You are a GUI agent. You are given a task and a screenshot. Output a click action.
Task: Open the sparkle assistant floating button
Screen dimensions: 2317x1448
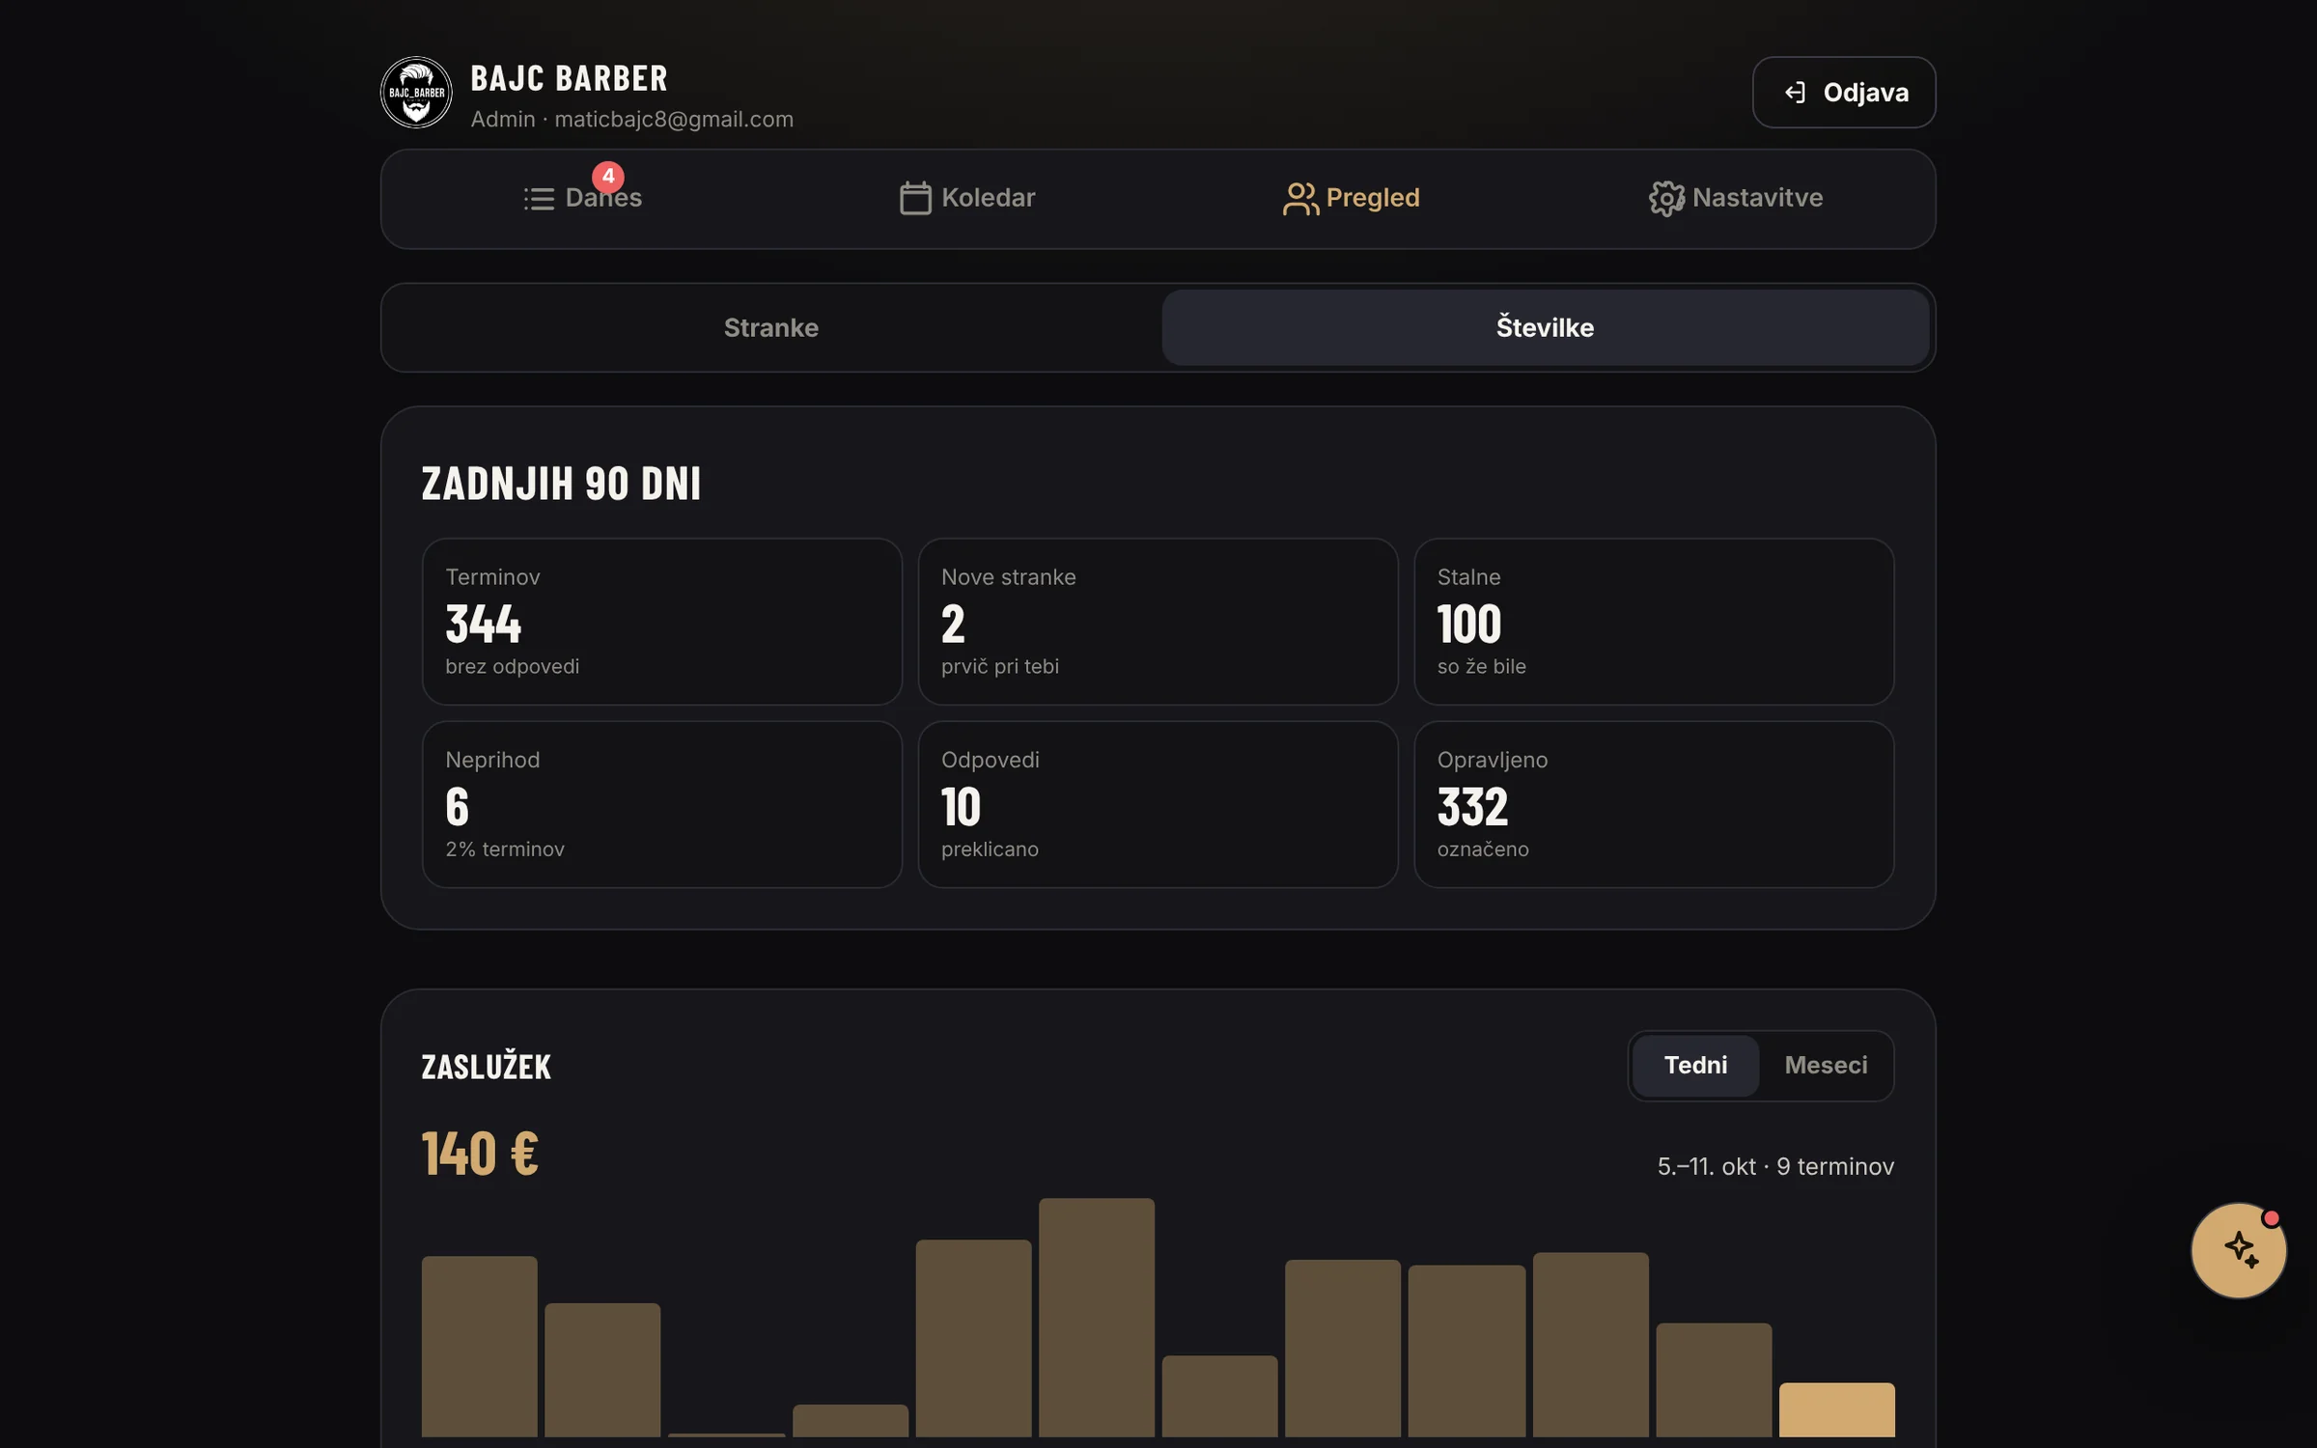[x=2239, y=1250]
